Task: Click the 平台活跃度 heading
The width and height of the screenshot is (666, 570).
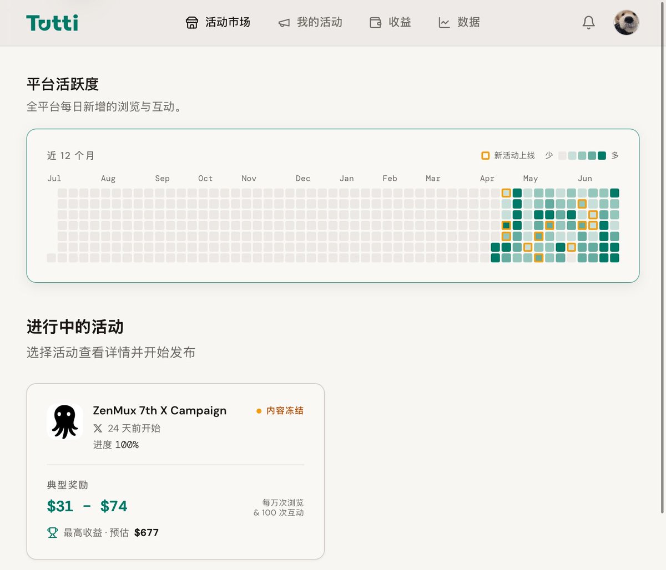Action: click(x=63, y=84)
